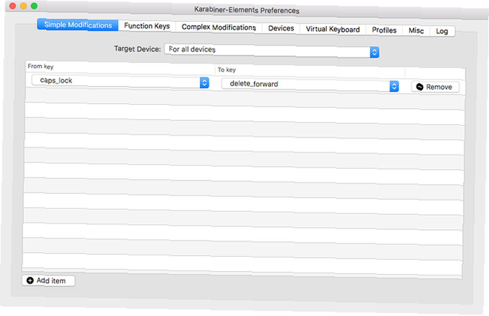
Task: Go to the Devices tab
Action: 281,28
